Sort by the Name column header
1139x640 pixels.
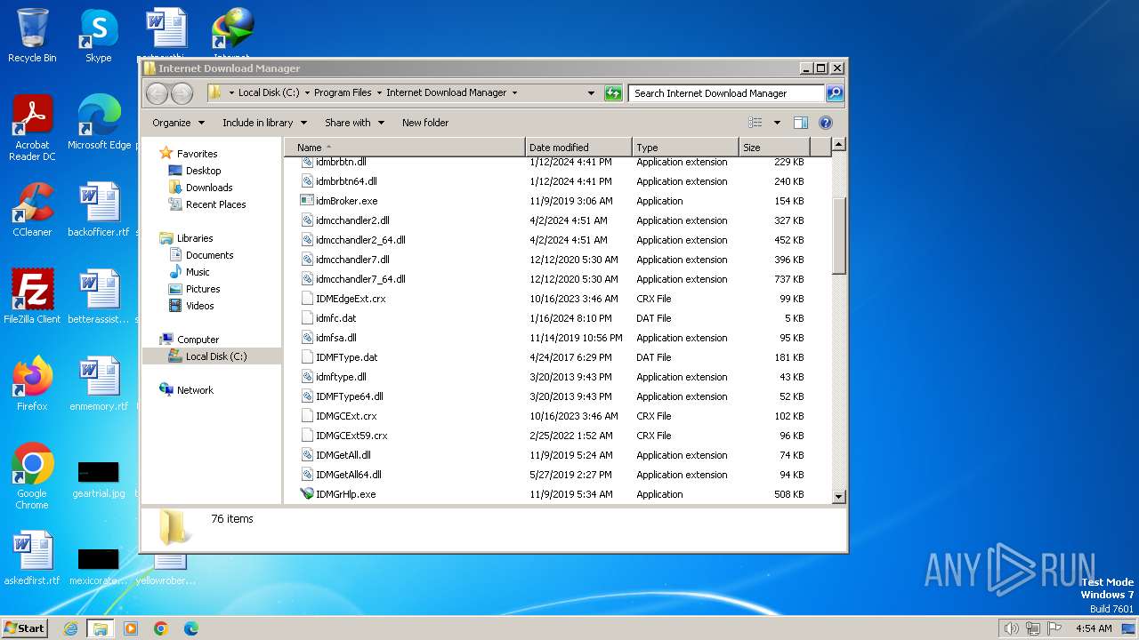(x=405, y=148)
